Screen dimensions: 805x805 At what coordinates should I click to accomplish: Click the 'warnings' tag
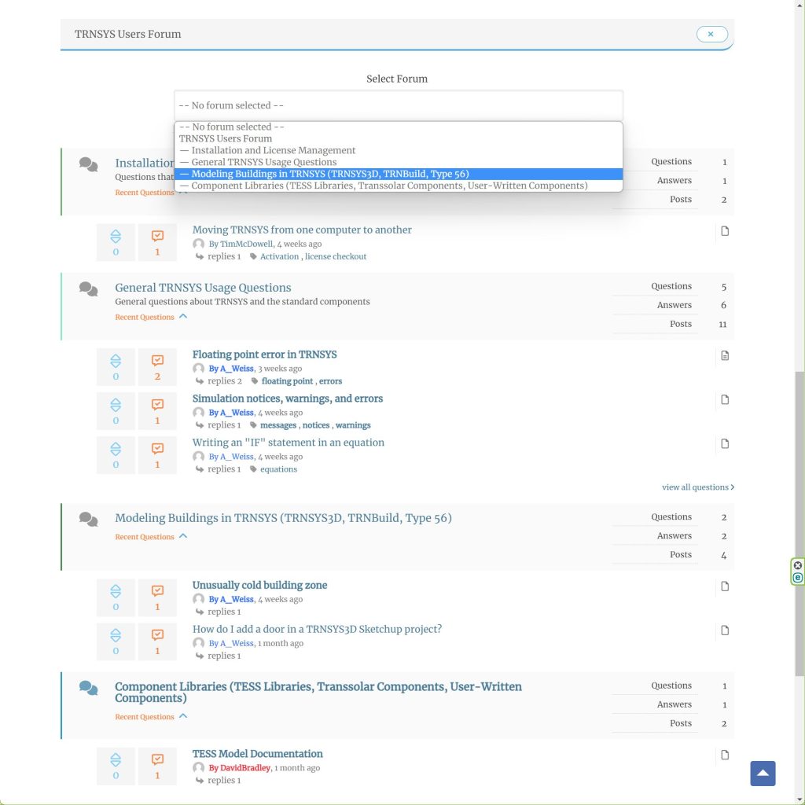(x=353, y=425)
